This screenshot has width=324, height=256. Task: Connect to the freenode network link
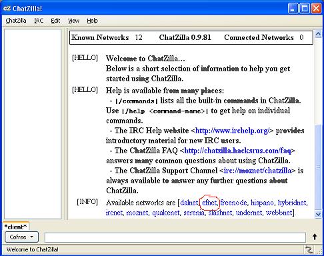(233, 203)
